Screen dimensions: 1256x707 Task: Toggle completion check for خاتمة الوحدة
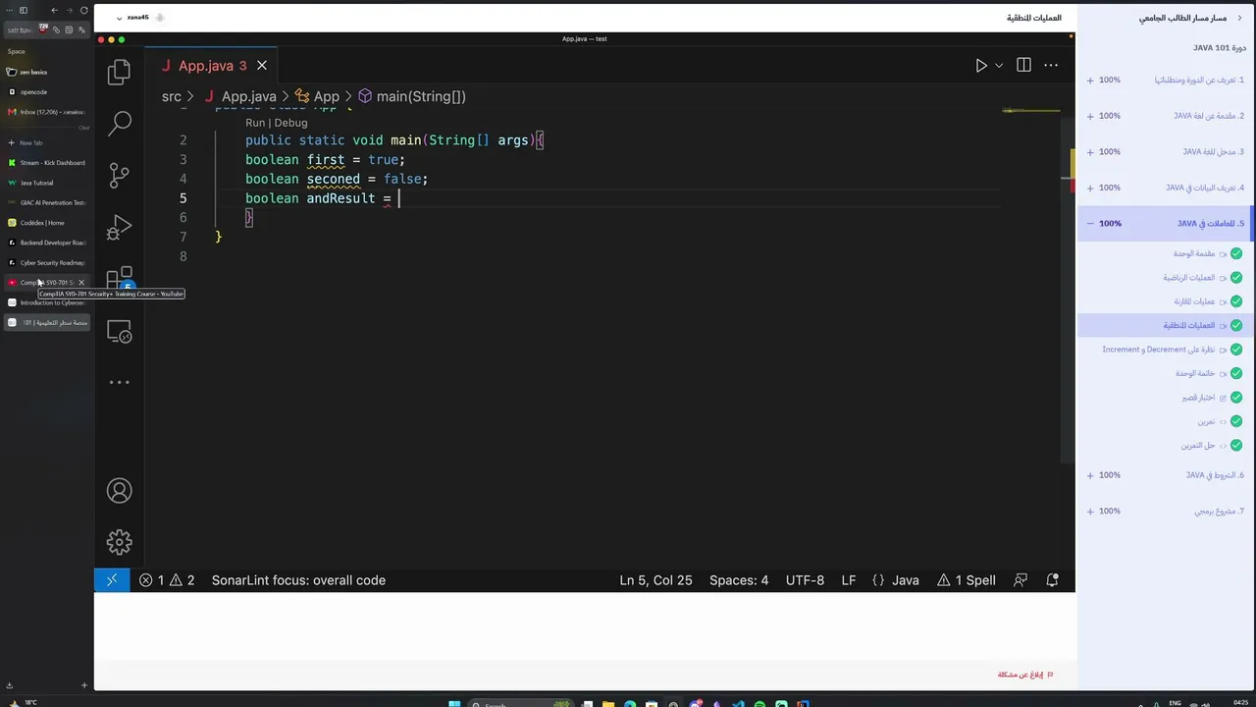[1236, 373]
